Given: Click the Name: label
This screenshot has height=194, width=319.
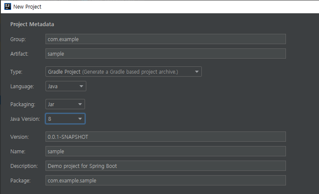Looking at the screenshot, I should pyautogui.click(x=18, y=152).
